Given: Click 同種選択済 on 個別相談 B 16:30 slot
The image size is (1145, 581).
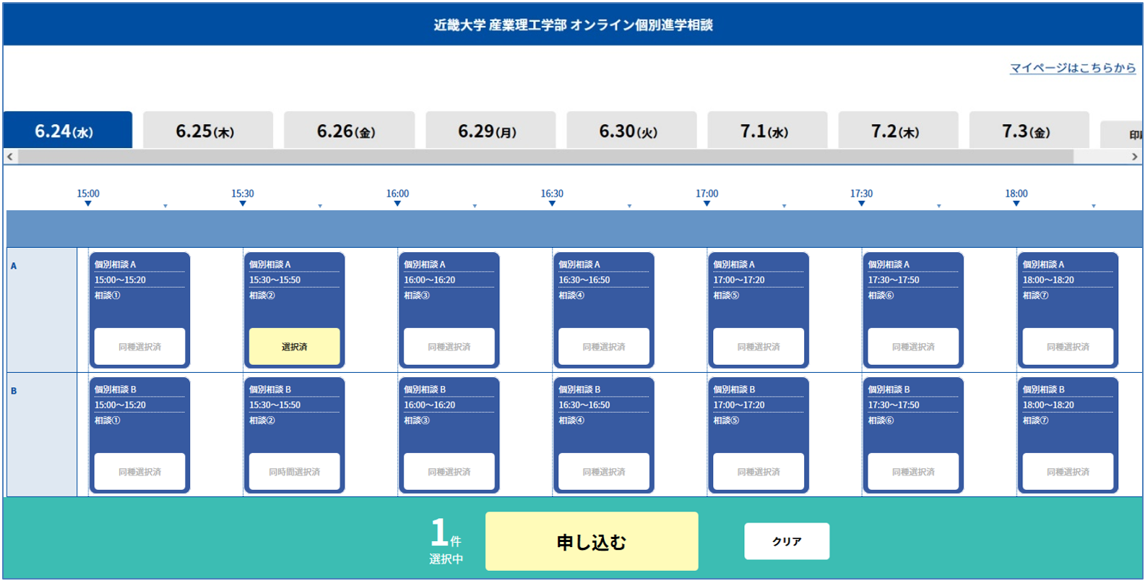Looking at the screenshot, I should (603, 472).
